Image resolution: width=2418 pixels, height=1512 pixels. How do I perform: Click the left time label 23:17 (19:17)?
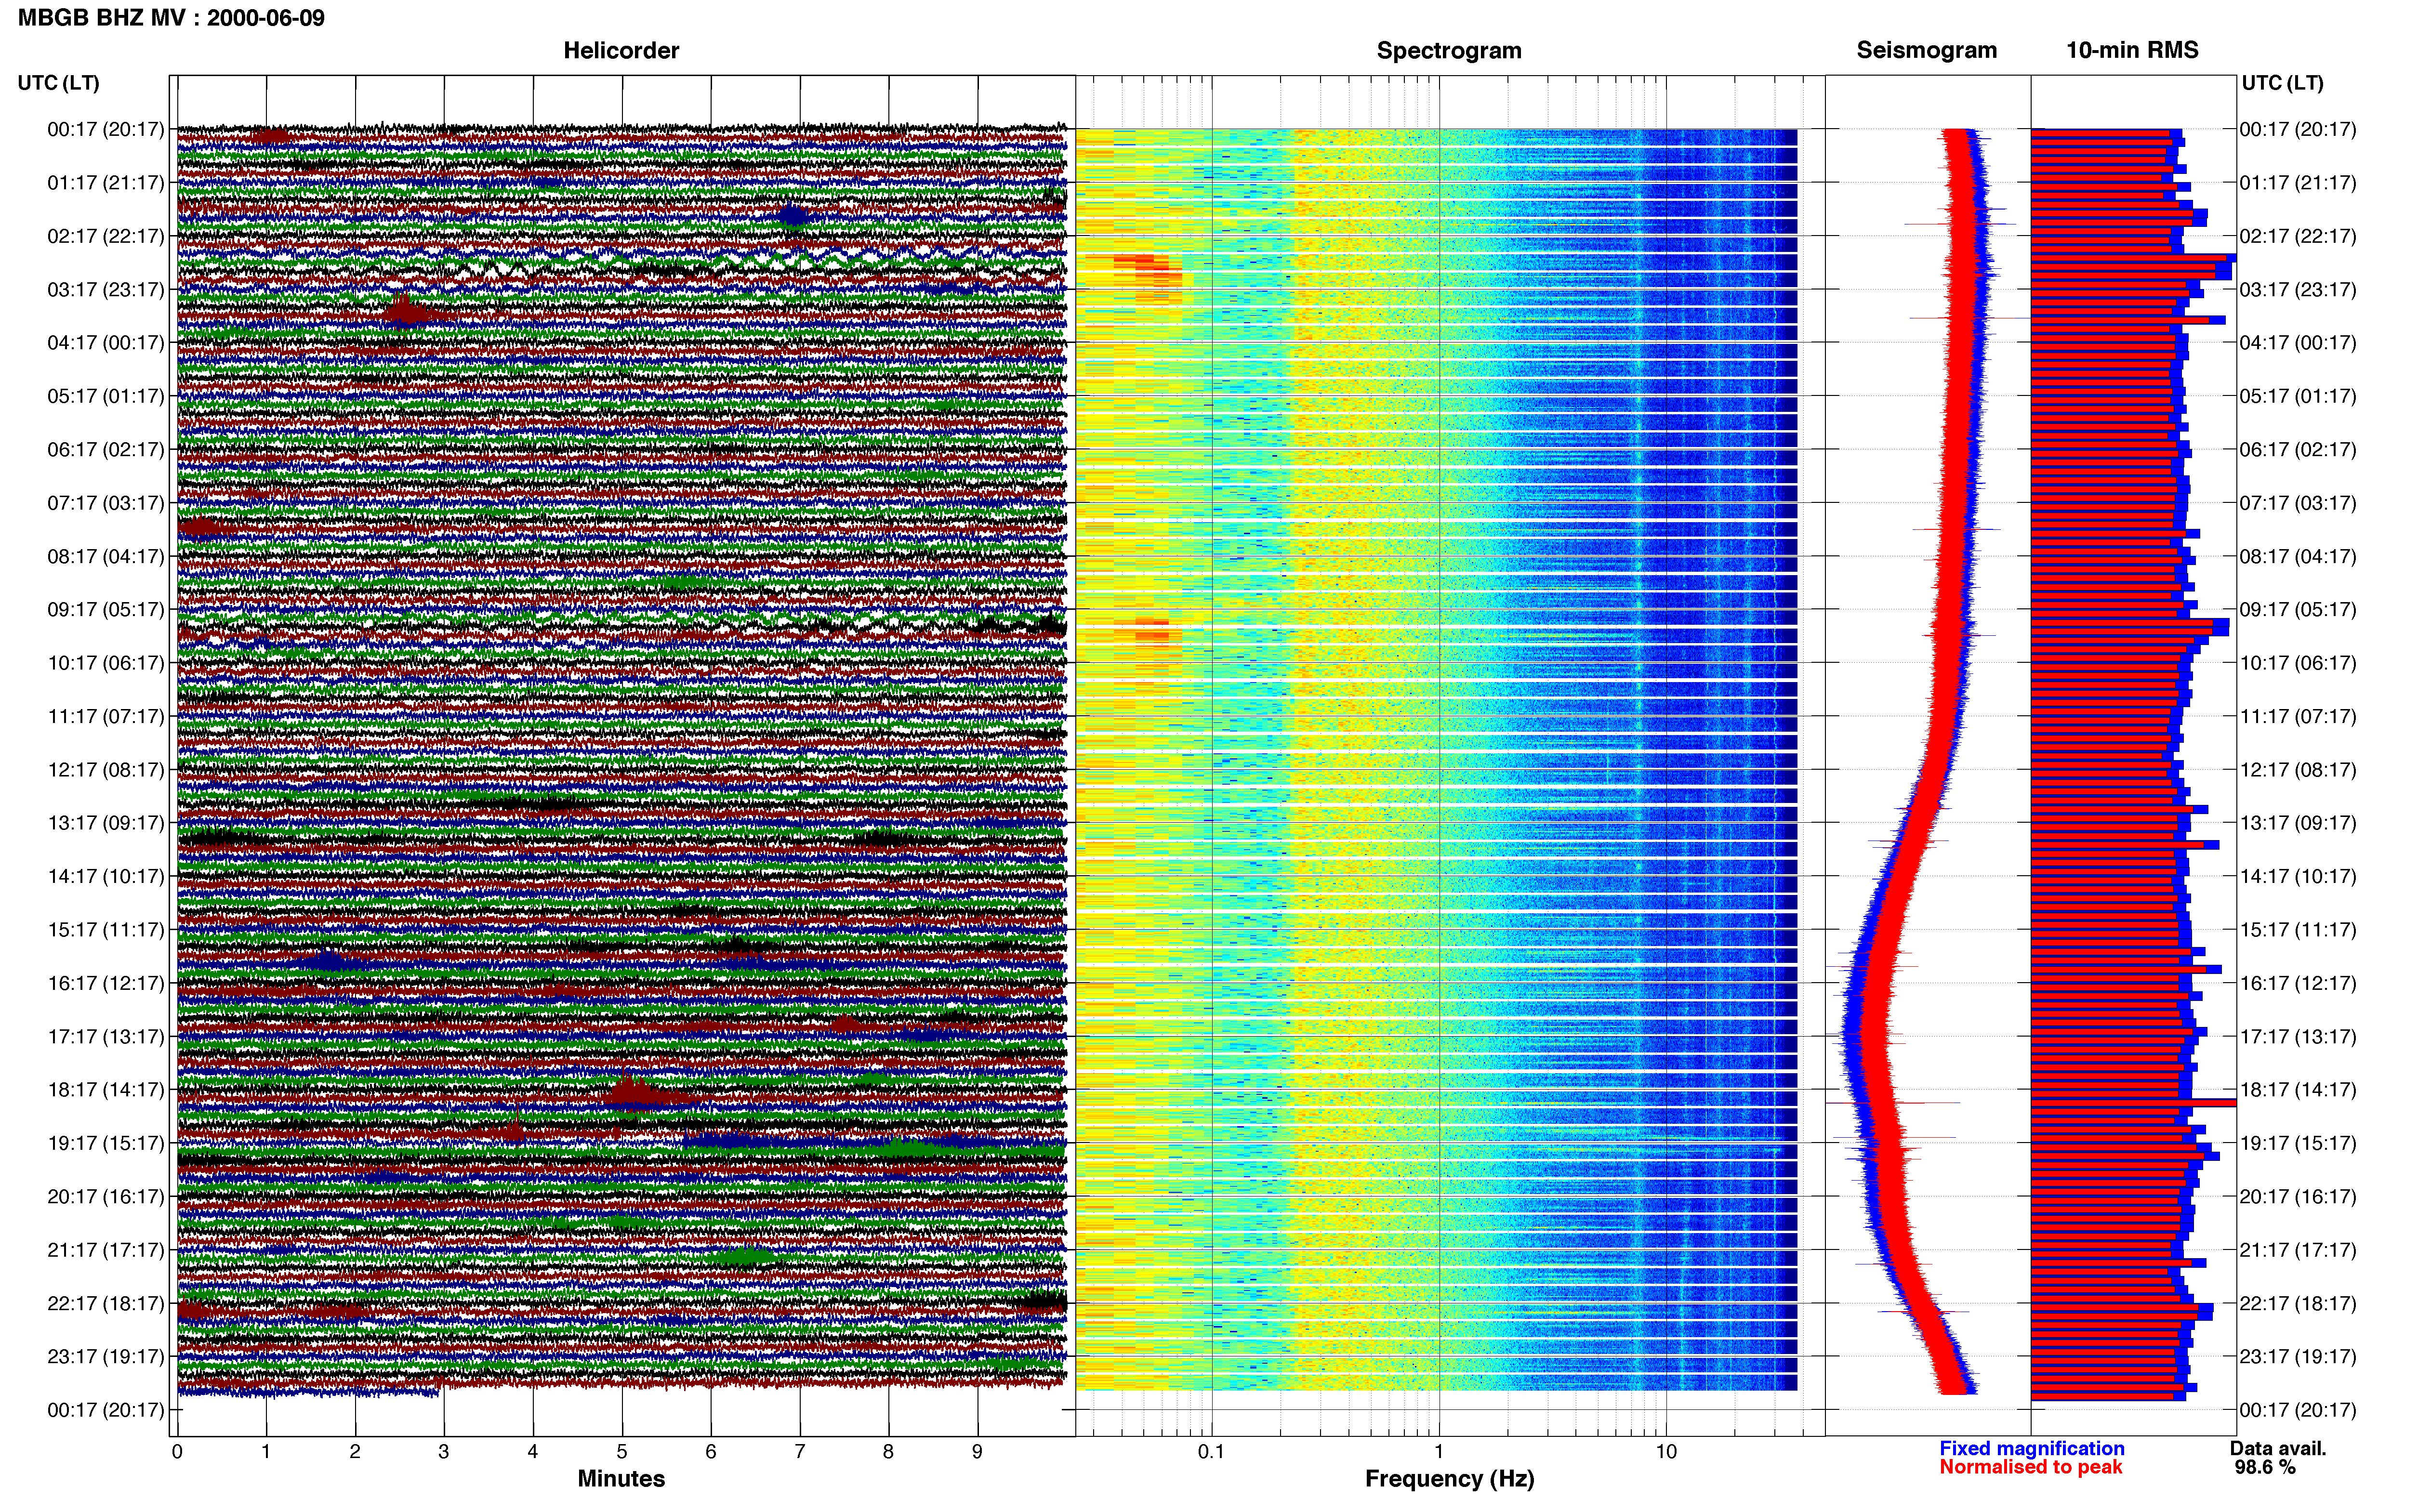[106, 1356]
